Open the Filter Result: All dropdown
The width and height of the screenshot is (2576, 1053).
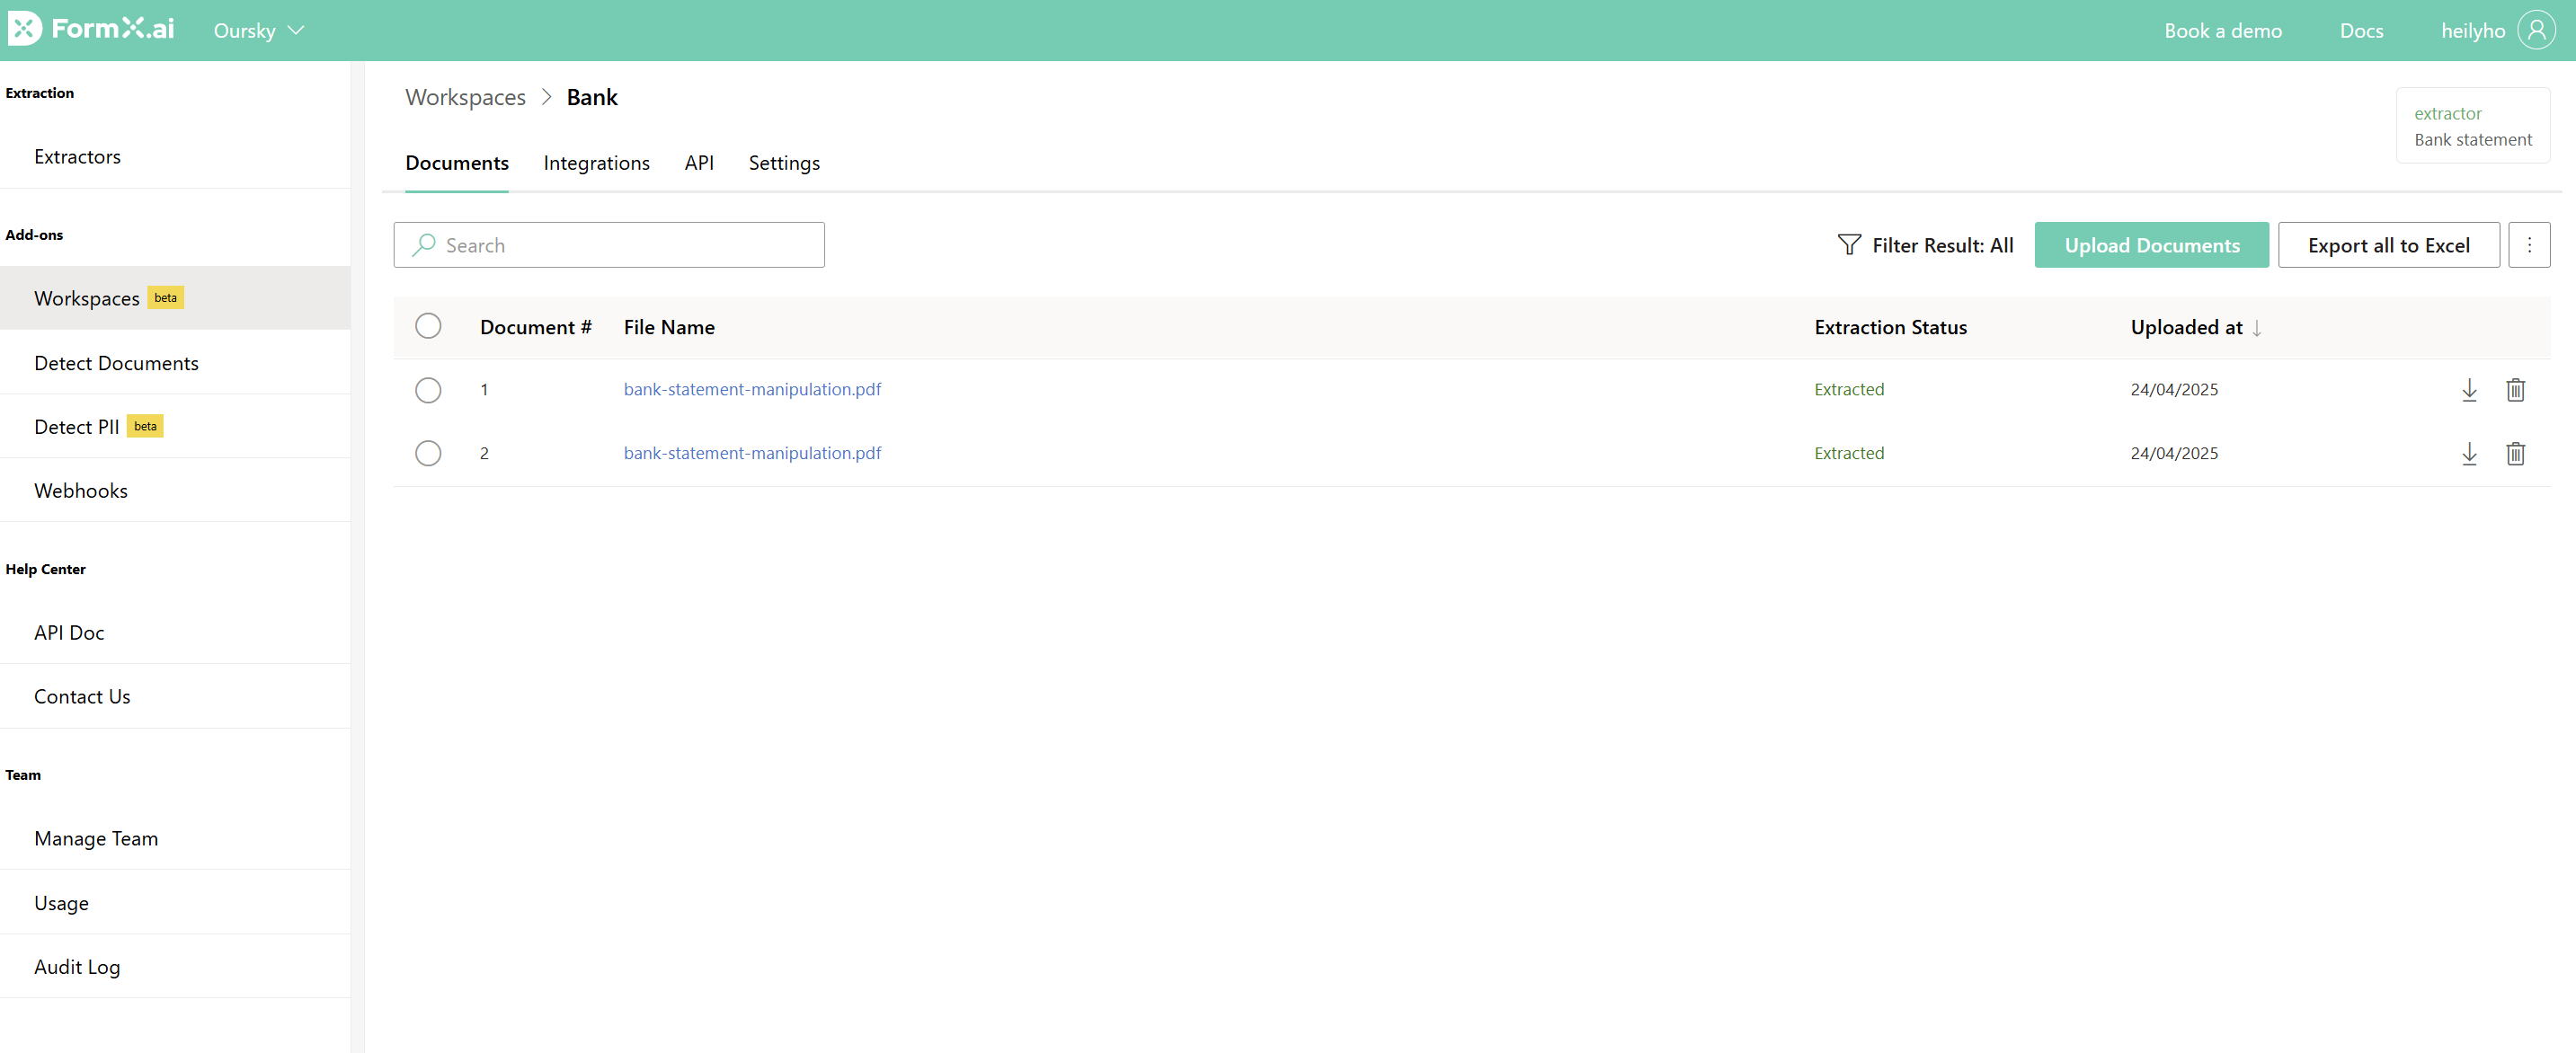pyautogui.click(x=1941, y=245)
